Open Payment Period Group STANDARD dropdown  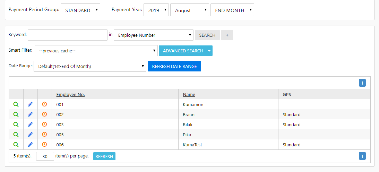(80, 10)
